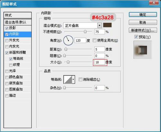Click the 杂色 slider handle
Image resolution: width=161 pixels, height=132 pixels.
(64, 88)
